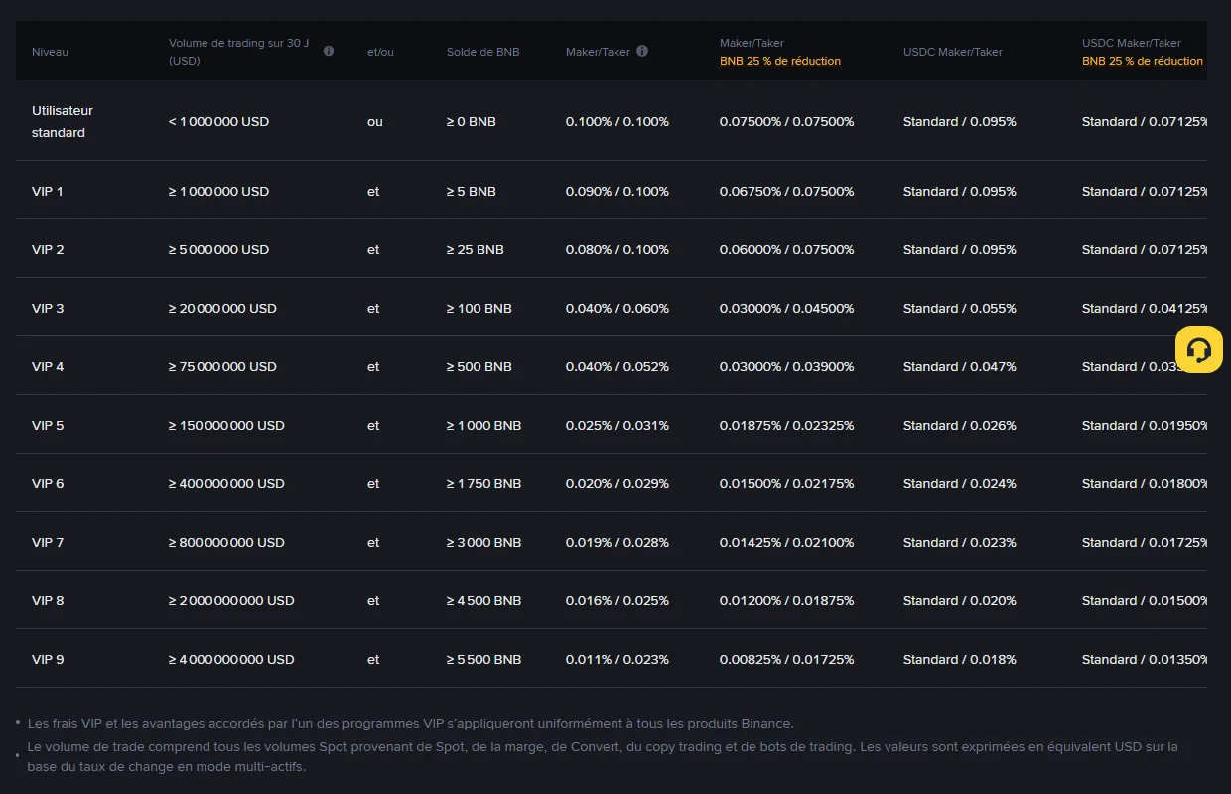Viewport: 1231px width, 794px height.
Task: Click the ≥ 500 BNB balance cell
Action: (479, 366)
